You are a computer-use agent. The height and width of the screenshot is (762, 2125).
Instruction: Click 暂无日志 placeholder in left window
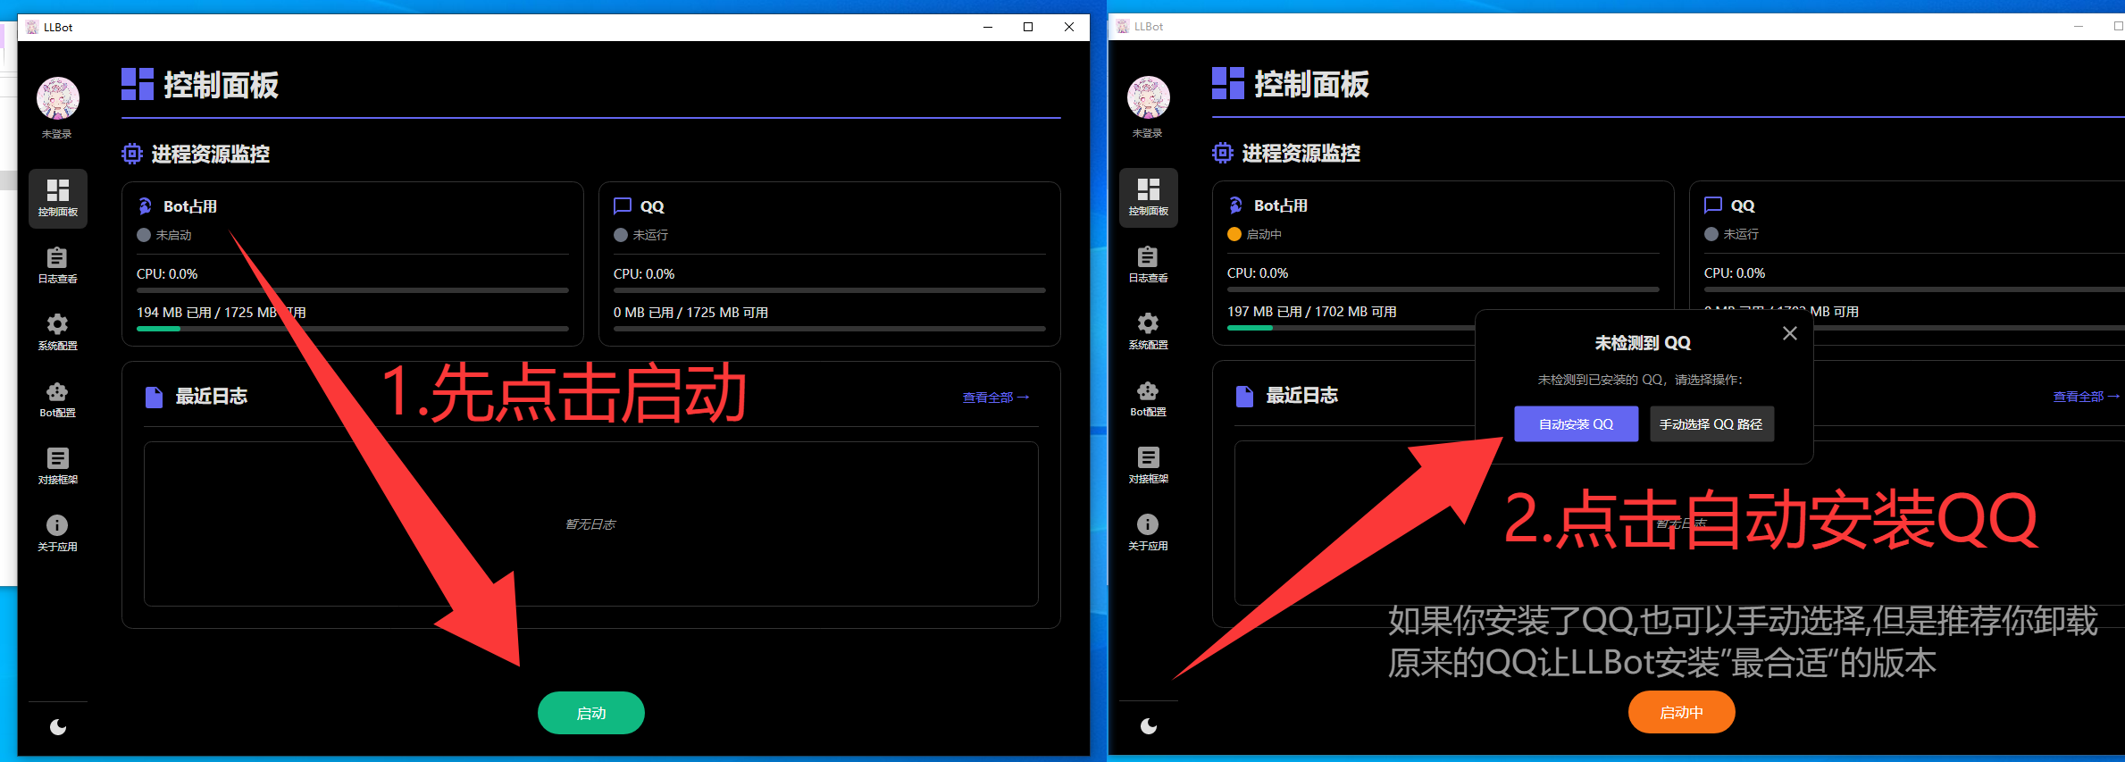[x=590, y=524]
